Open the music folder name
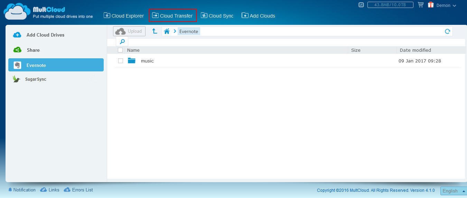Viewport: 467px width, 198px height. [x=147, y=61]
